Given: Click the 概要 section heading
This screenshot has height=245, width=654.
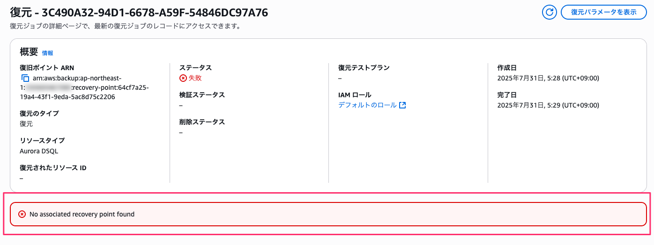Looking at the screenshot, I should (29, 52).
